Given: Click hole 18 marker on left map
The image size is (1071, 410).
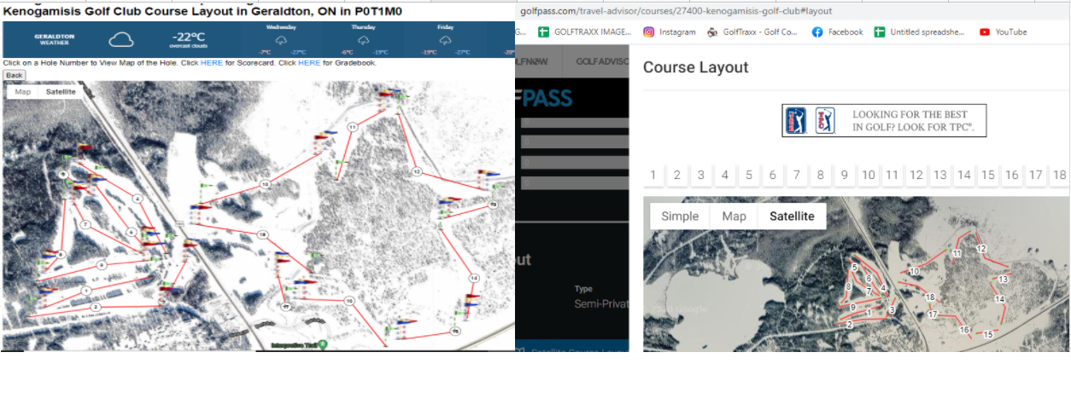Looking at the screenshot, I should pos(263,234).
